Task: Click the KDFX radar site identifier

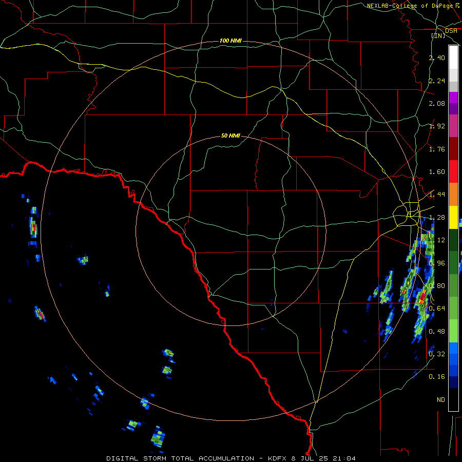Action: point(278,458)
